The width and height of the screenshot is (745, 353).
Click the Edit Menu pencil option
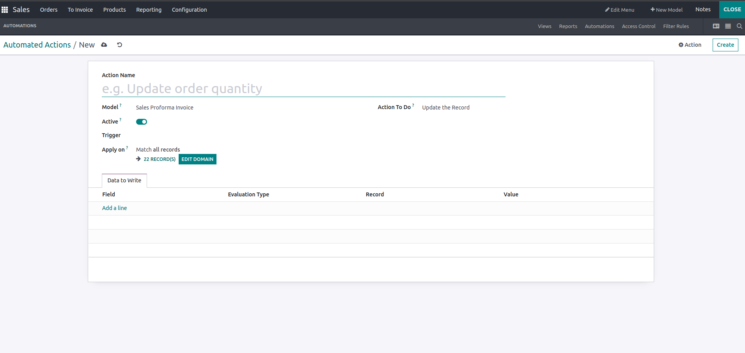point(619,10)
